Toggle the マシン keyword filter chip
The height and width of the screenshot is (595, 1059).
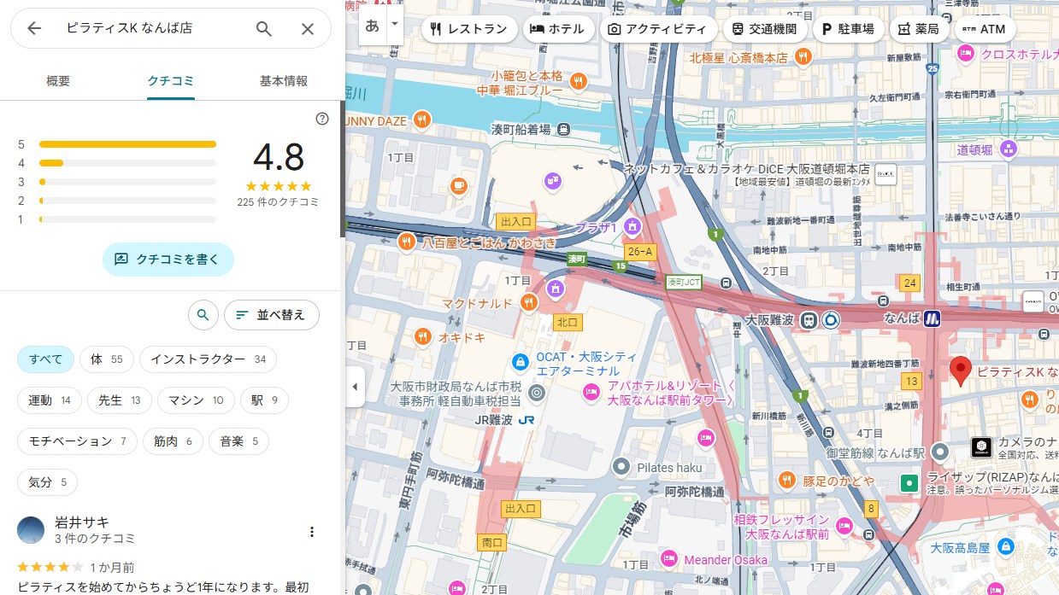point(196,400)
